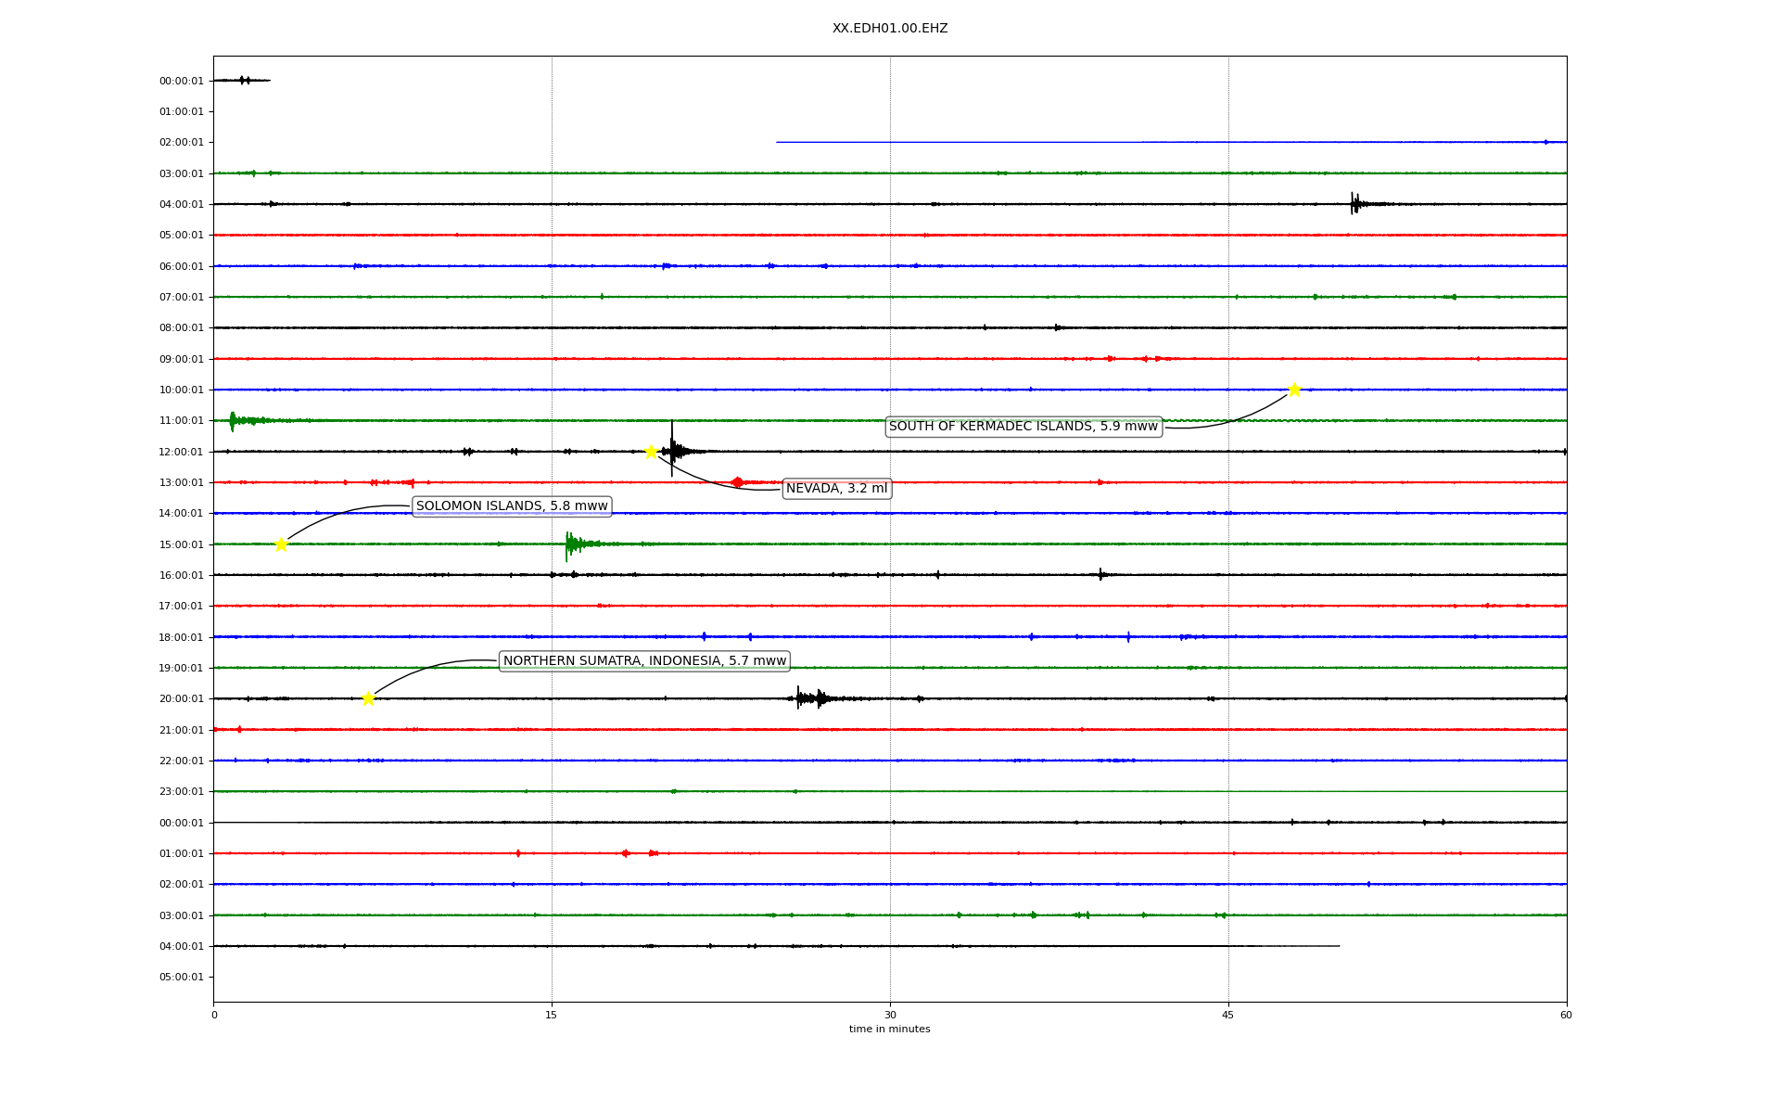Click the plot title XX.EDH01.00.EHZ
The width and height of the screenshot is (1780, 1113).
(x=889, y=29)
